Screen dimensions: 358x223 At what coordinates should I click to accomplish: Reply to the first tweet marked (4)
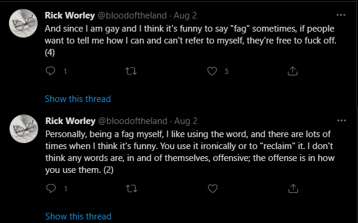coord(50,71)
